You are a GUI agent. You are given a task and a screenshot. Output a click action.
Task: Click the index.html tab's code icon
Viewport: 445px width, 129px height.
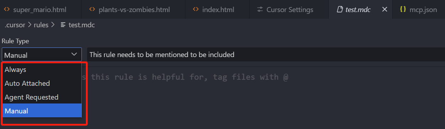196,10
